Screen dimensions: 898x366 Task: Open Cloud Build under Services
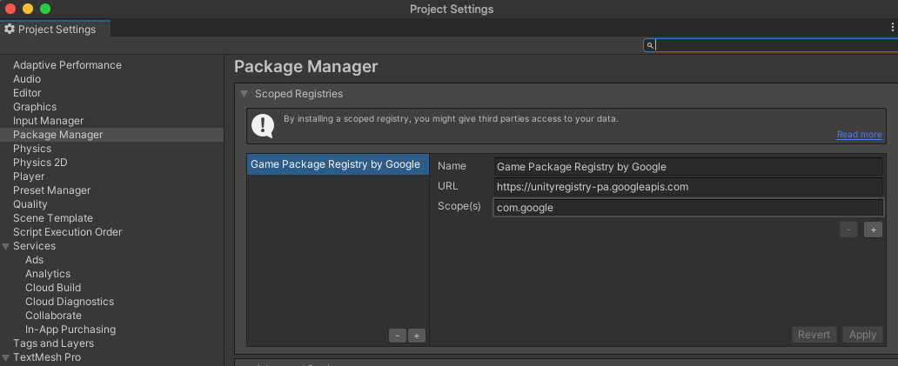[x=53, y=288]
